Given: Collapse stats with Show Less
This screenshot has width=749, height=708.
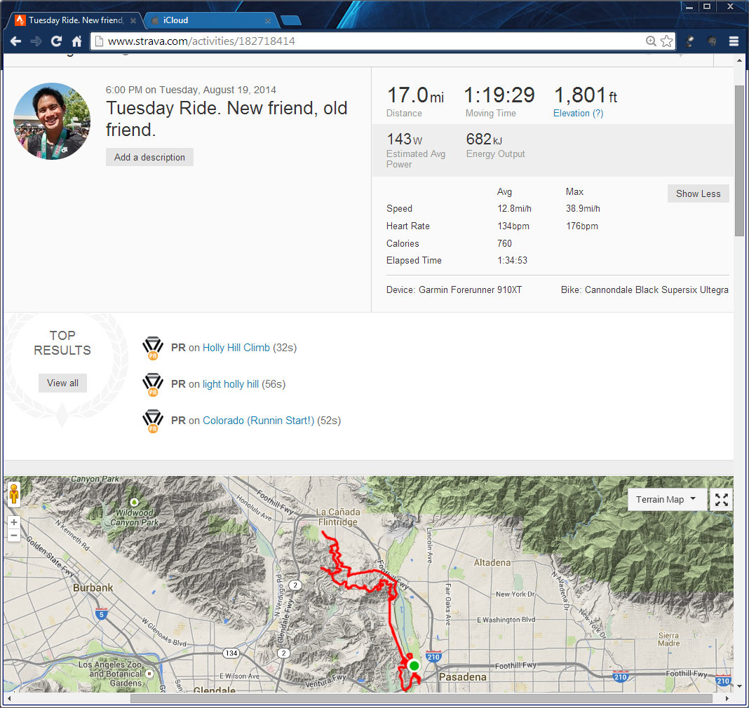Looking at the screenshot, I should coord(698,193).
